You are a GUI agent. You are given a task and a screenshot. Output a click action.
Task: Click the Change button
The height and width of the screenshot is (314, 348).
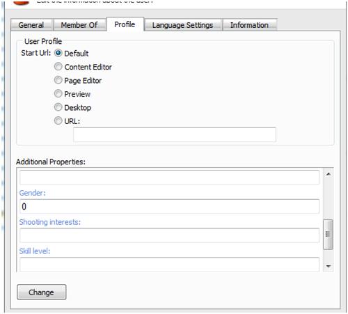coord(42,292)
